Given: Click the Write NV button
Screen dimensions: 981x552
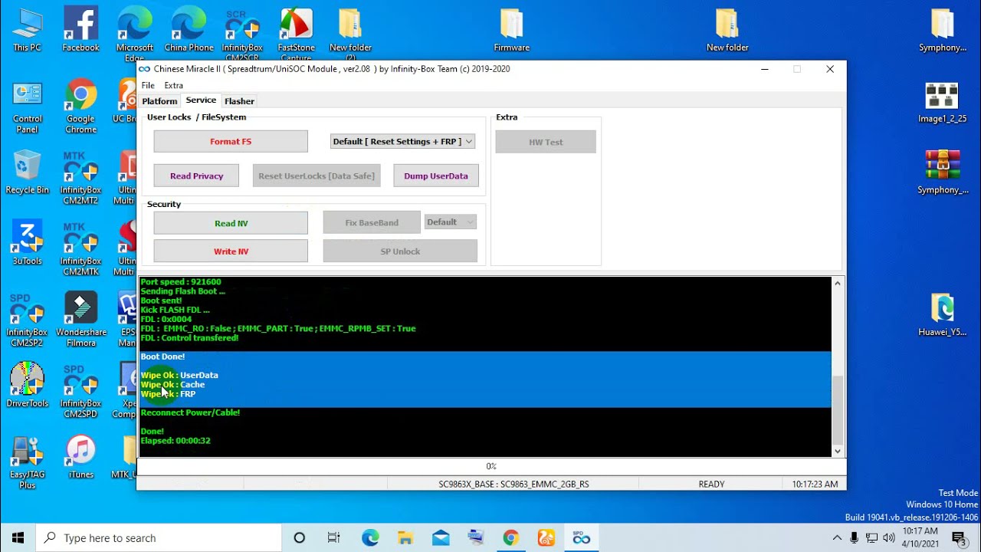Looking at the screenshot, I should [231, 251].
